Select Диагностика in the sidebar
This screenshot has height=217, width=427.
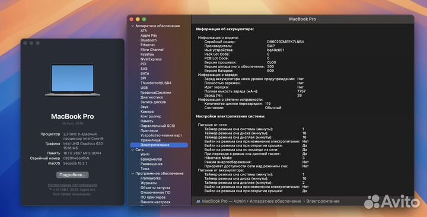[151, 97]
